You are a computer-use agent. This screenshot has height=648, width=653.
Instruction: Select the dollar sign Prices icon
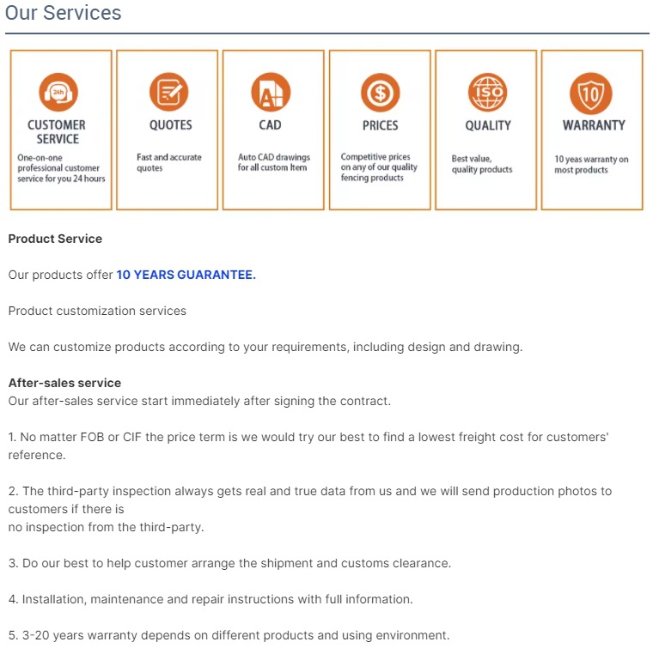tap(381, 93)
